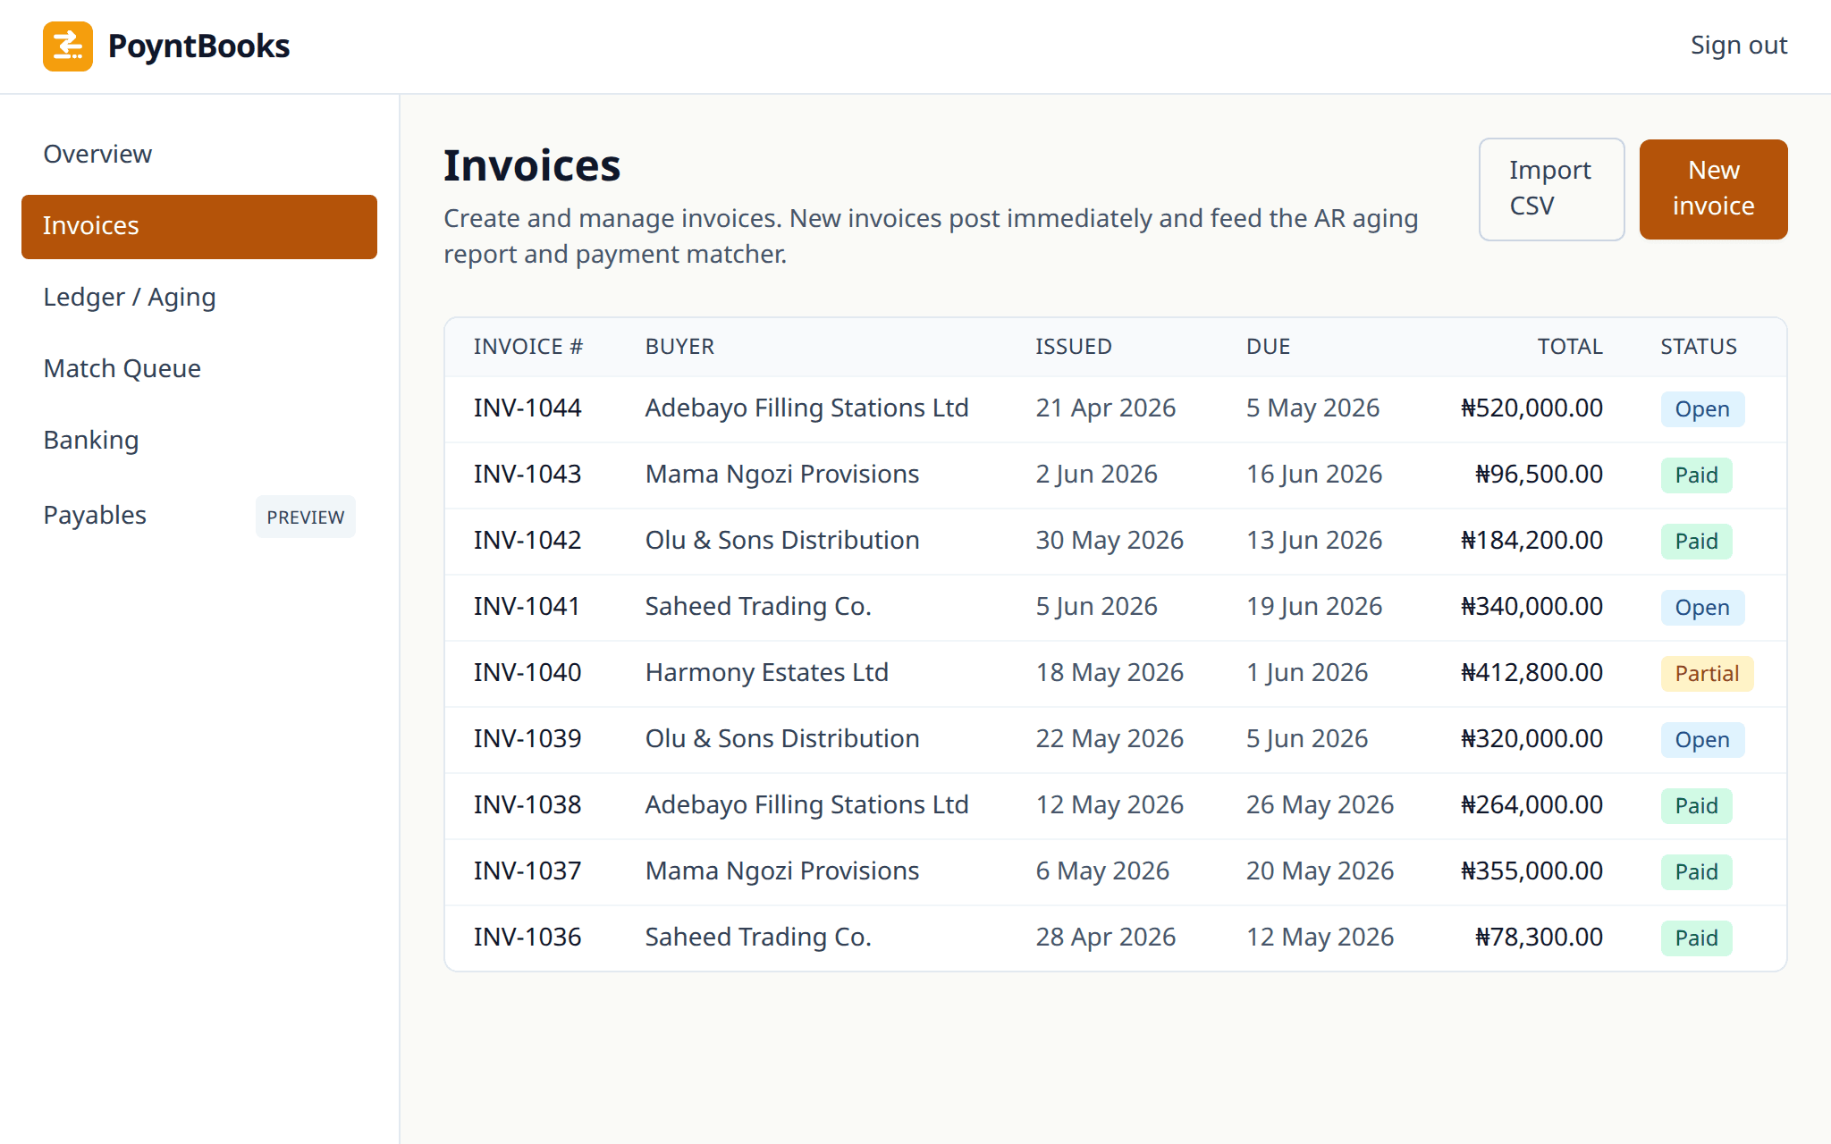Click Mama Ngozi Provisions on INV-1037
Image resolution: width=1831 pixels, height=1144 pixels.
[782, 871]
